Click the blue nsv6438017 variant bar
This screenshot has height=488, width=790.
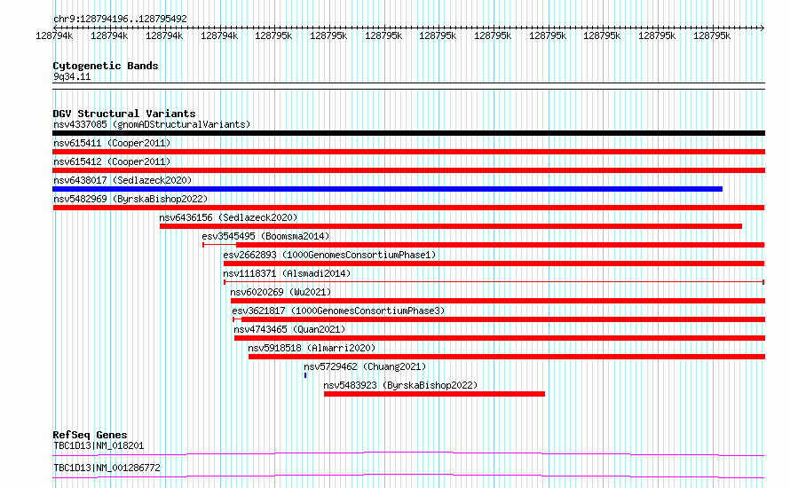pyautogui.click(x=387, y=189)
